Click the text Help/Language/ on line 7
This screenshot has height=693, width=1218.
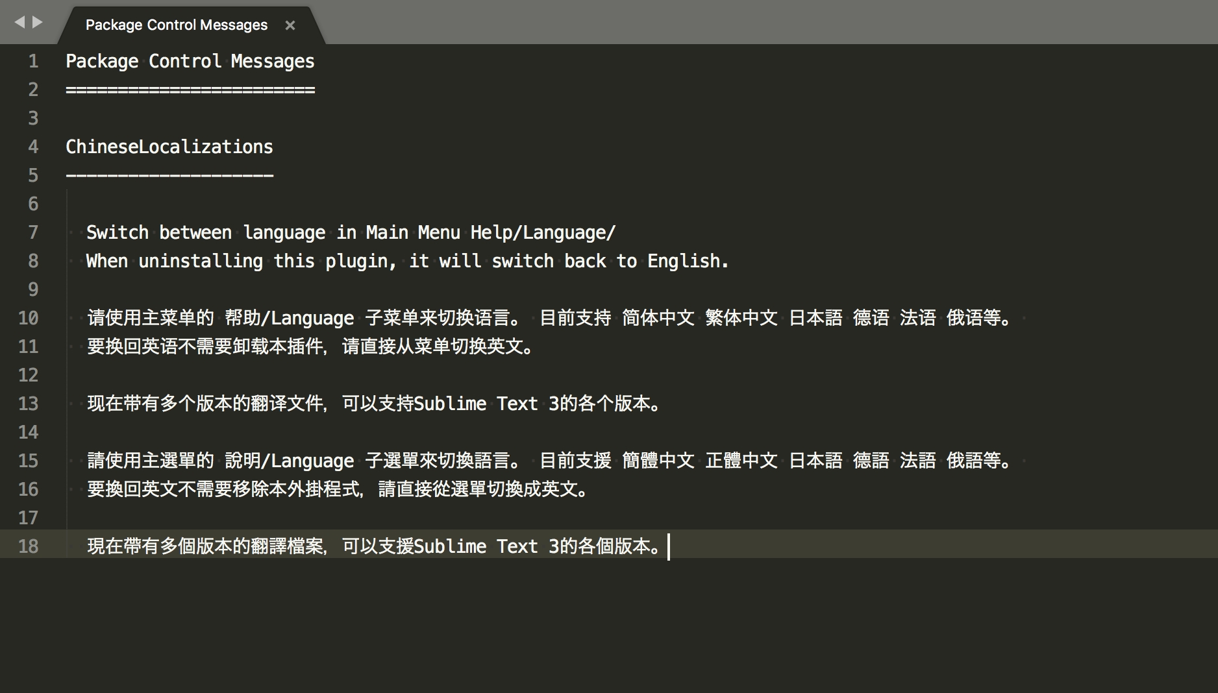coord(543,232)
